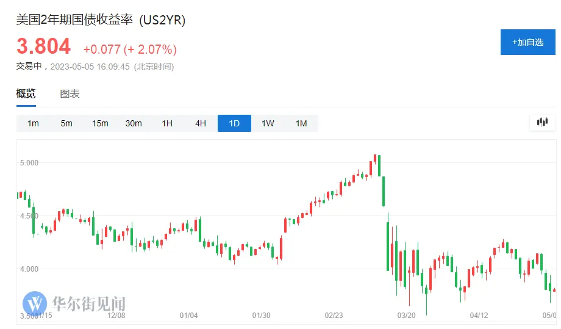Open the 图表 tab
Viewport: 561px width, 329px height.
(x=70, y=94)
